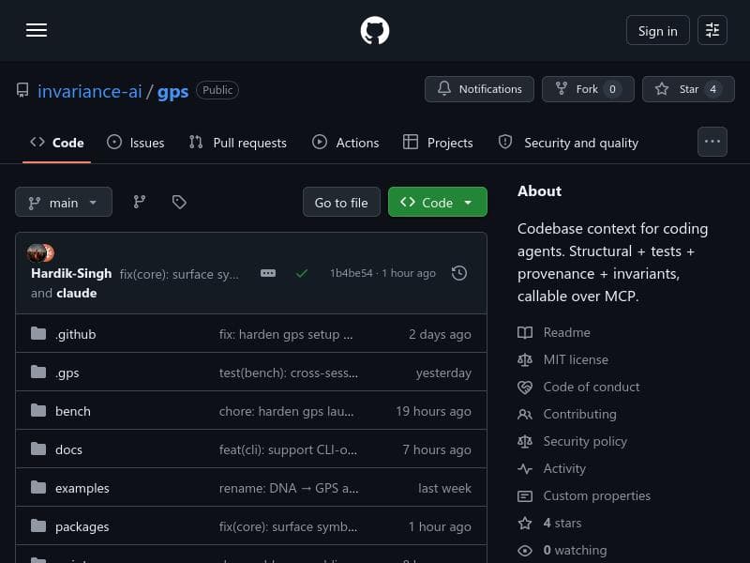Click the Sign in button
This screenshot has height=563, width=750.
tap(658, 30)
